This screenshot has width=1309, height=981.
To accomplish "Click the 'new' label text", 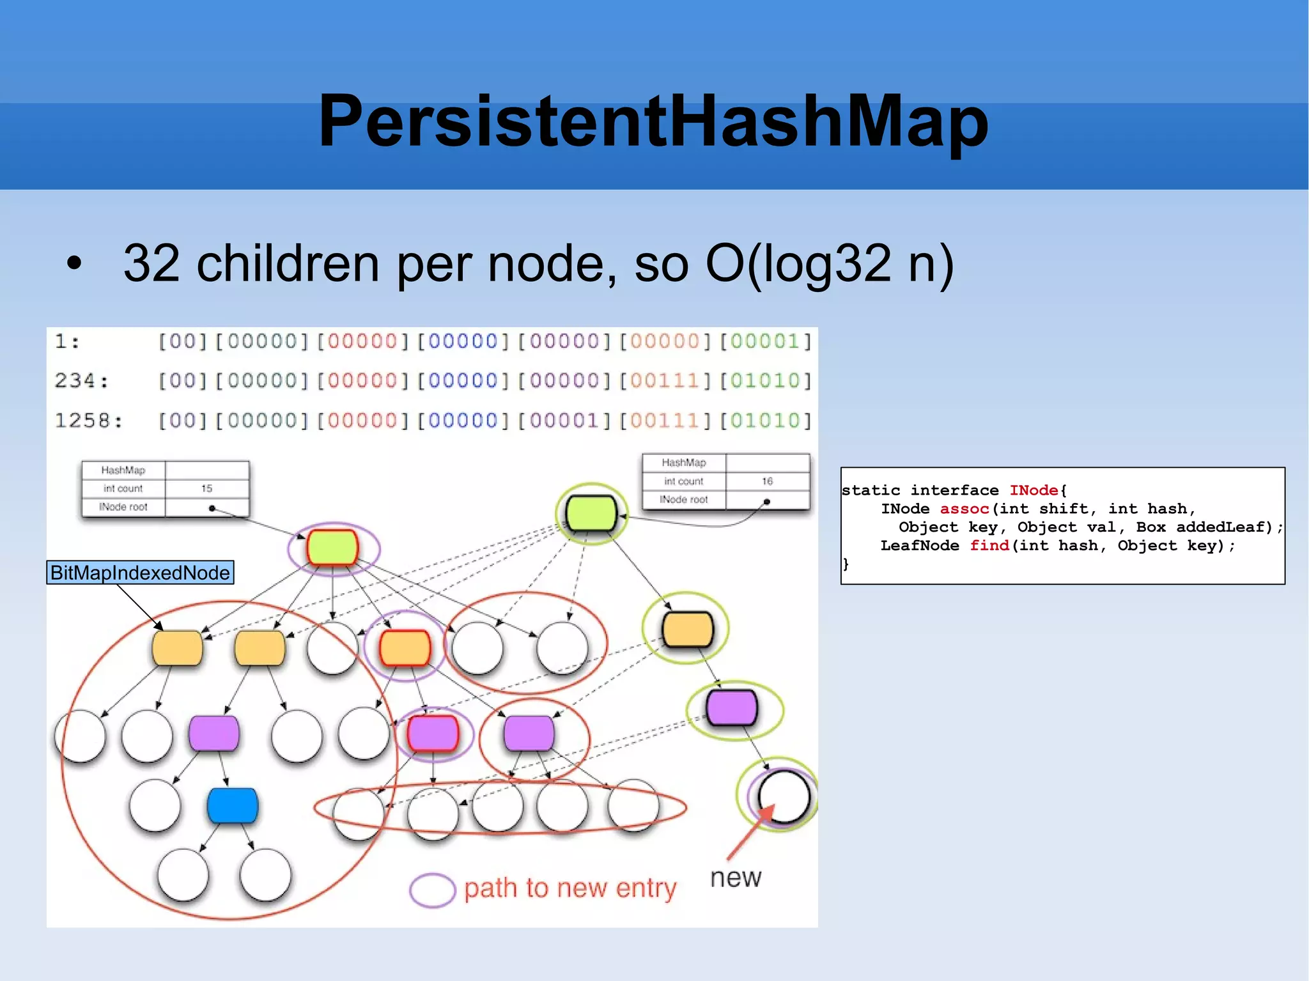I will 736,877.
